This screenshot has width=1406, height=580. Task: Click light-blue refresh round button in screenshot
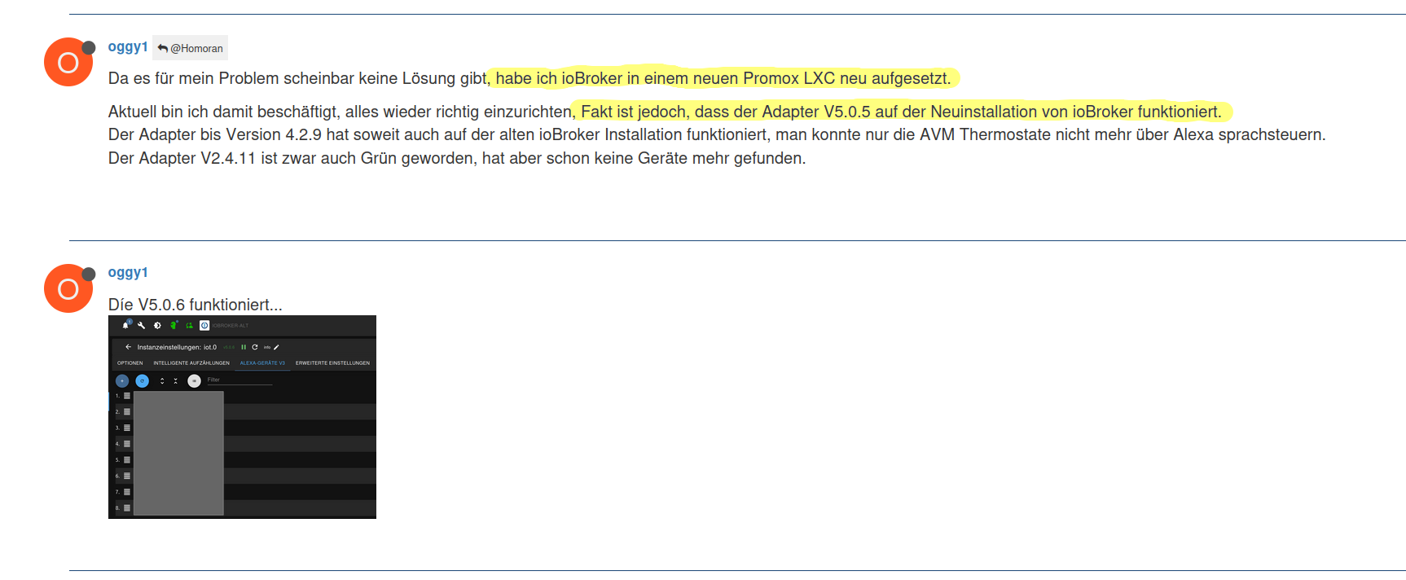(x=143, y=380)
